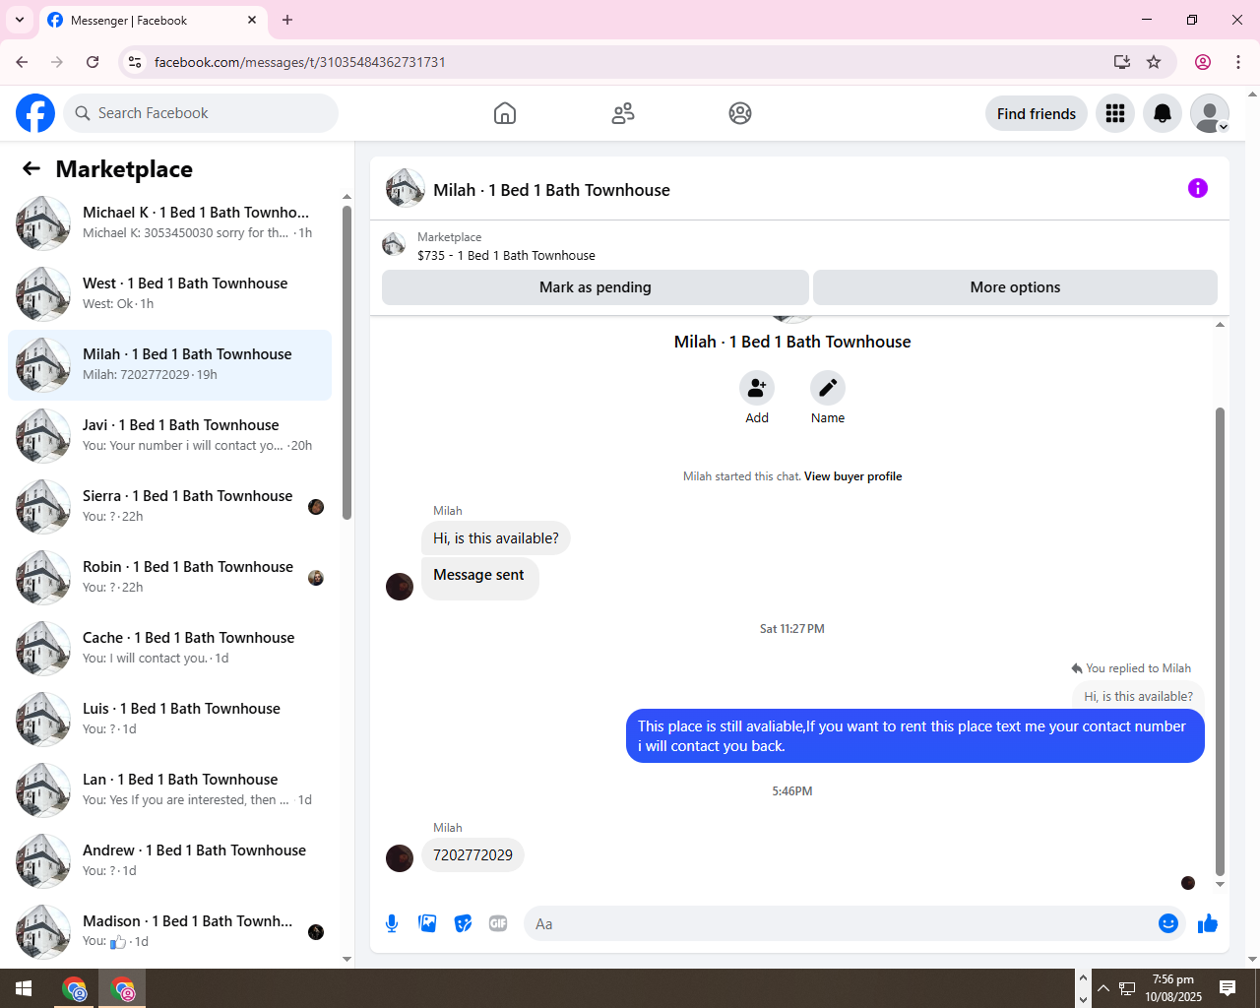
Task: Open the Groups icon in top navigation
Action: [x=740, y=113]
